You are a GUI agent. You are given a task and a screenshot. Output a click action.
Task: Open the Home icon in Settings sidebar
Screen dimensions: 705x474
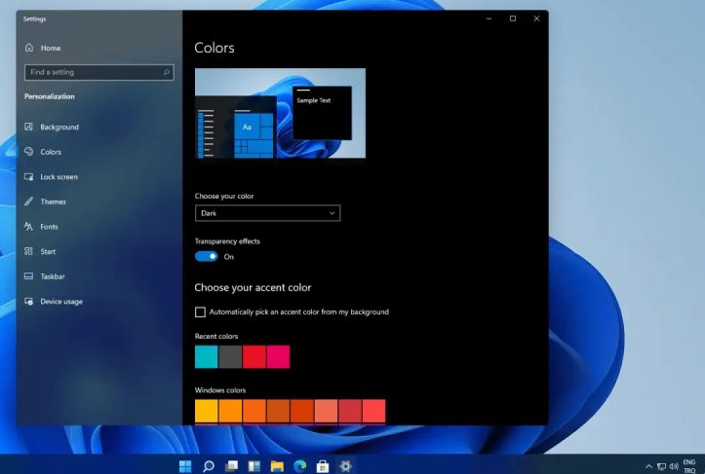point(29,48)
